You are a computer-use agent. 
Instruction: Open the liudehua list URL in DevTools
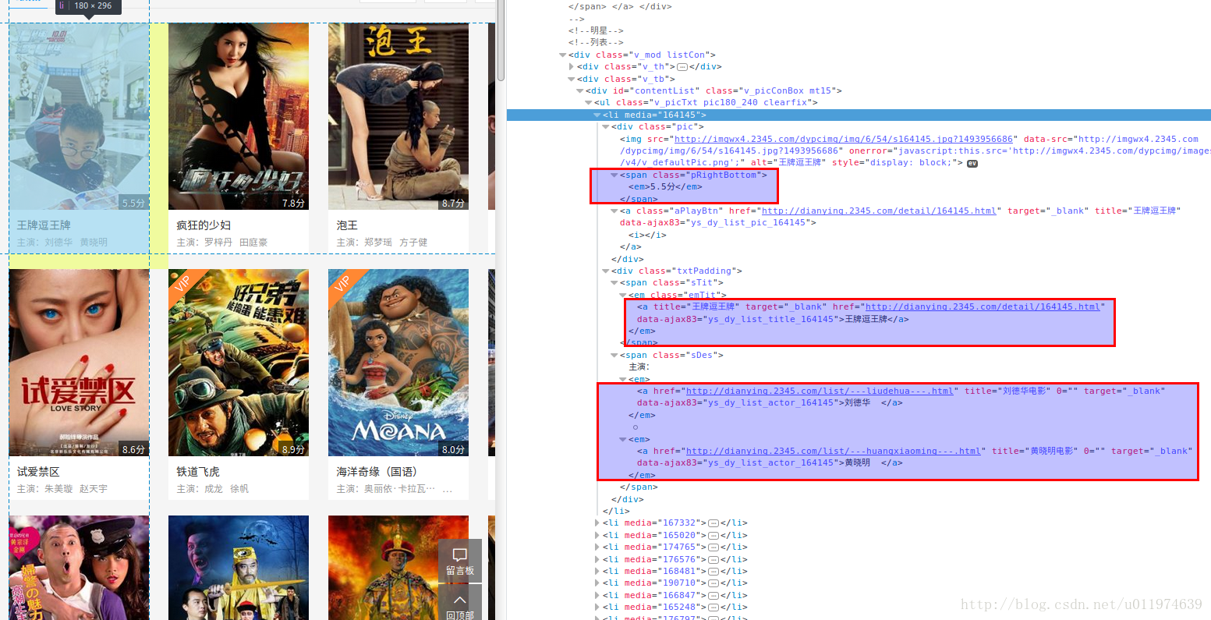[820, 391]
